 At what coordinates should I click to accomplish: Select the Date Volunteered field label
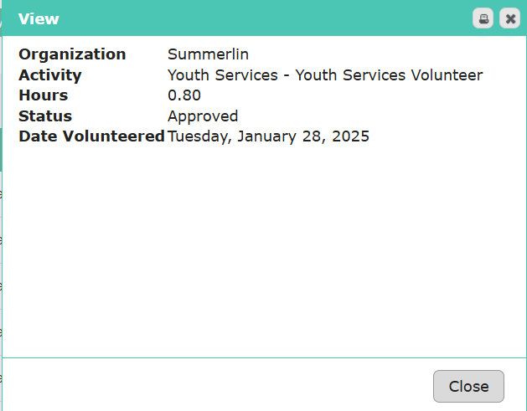(x=91, y=136)
